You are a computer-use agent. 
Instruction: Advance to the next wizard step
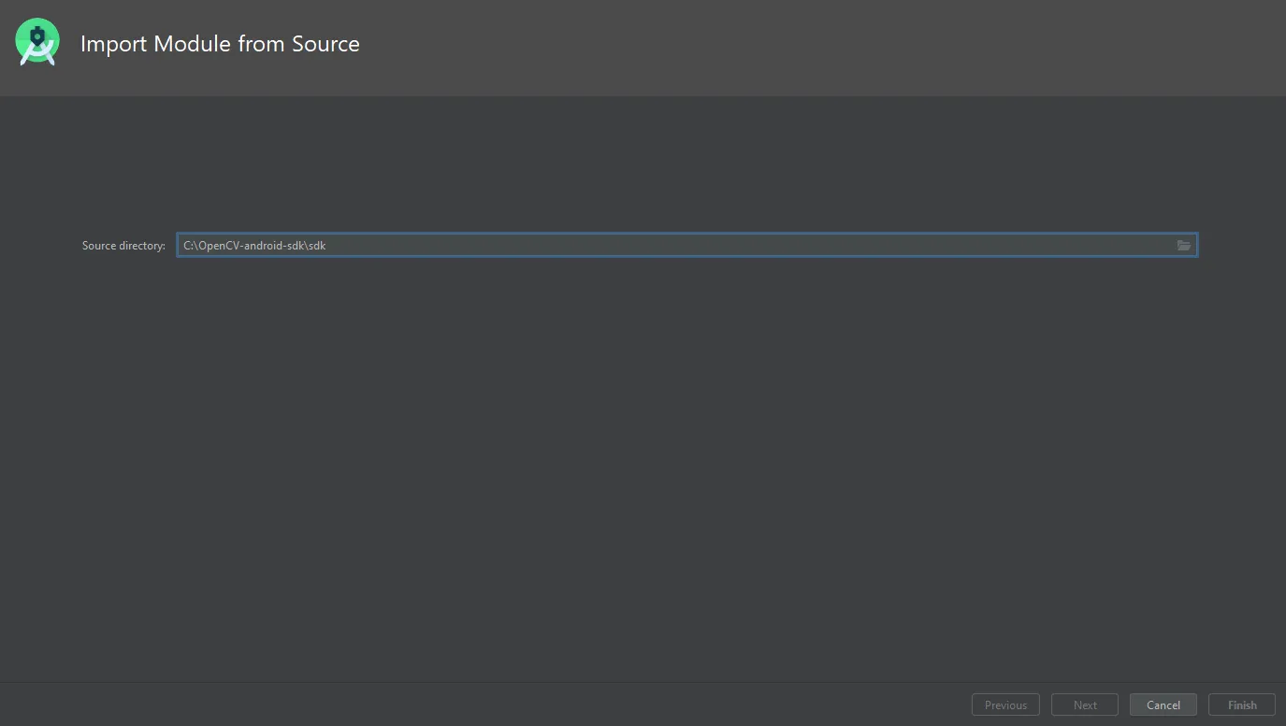[x=1085, y=705]
